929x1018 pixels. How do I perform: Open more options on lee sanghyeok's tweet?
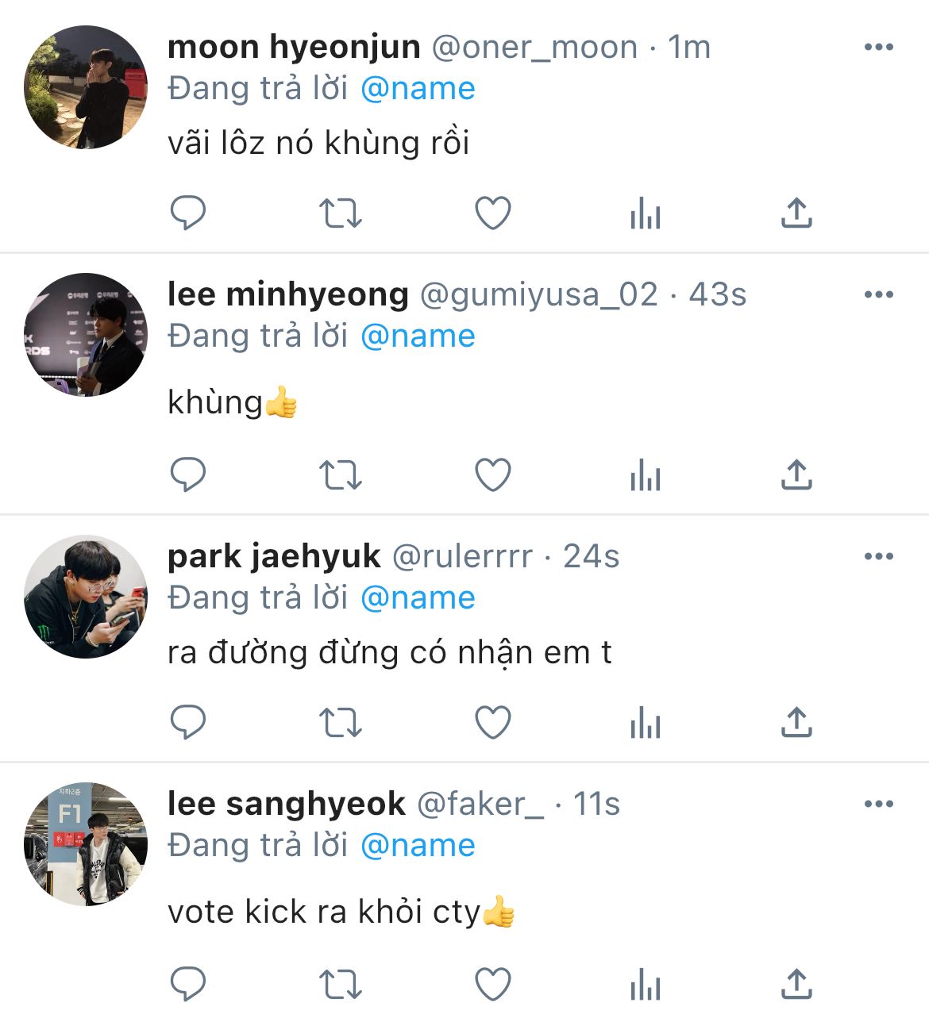(x=878, y=804)
